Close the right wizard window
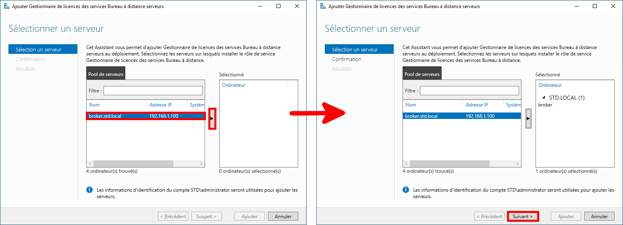The height and width of the screenshot is (225, 623). point(613,6)
